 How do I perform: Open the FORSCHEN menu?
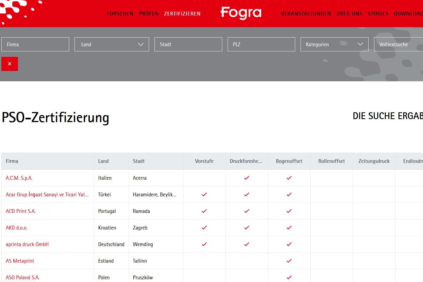coord(120,14)
